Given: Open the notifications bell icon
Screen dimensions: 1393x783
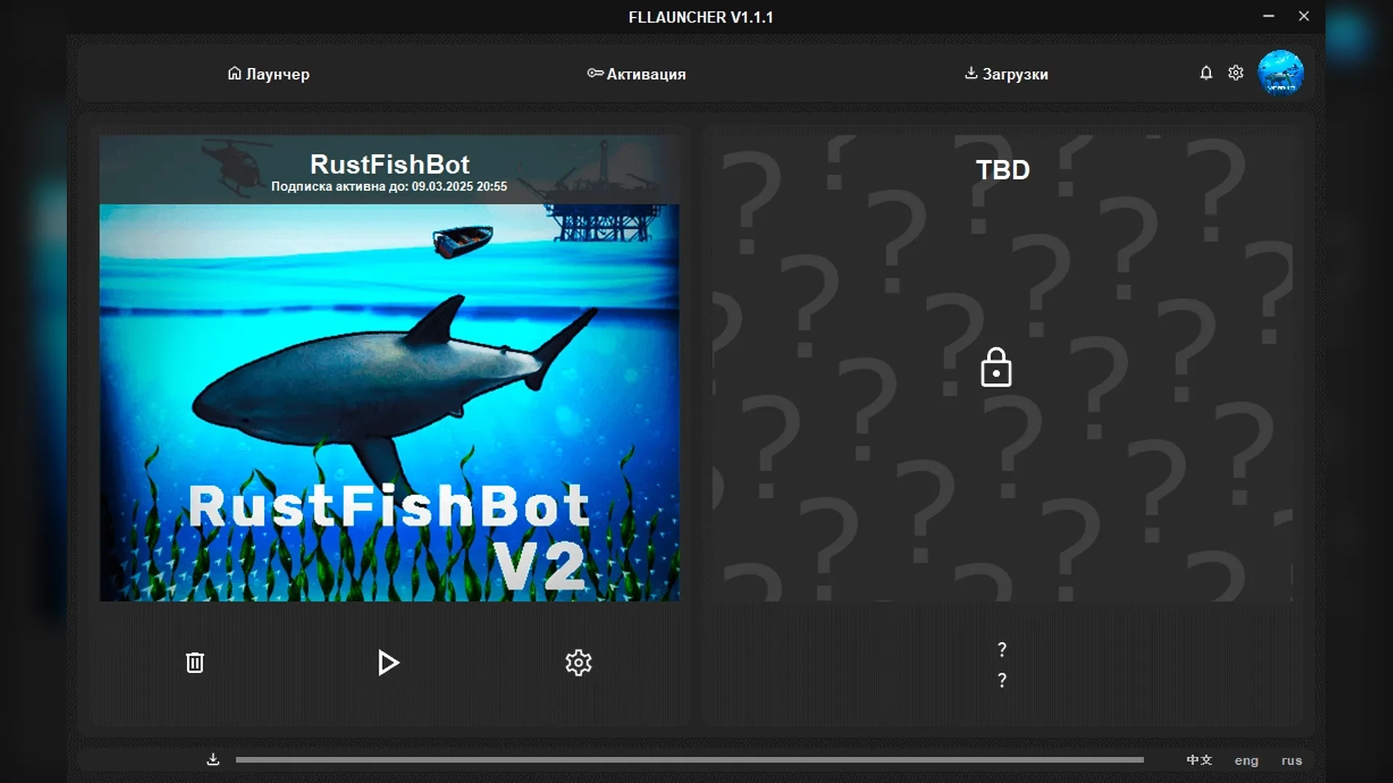Looking at the screenshot, I should click(1206, 73).
